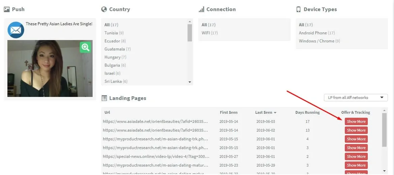Click the magnifier zoom icon on ad image
The width and height of the screenshot is (394, 175).
[x=85, y=47]
